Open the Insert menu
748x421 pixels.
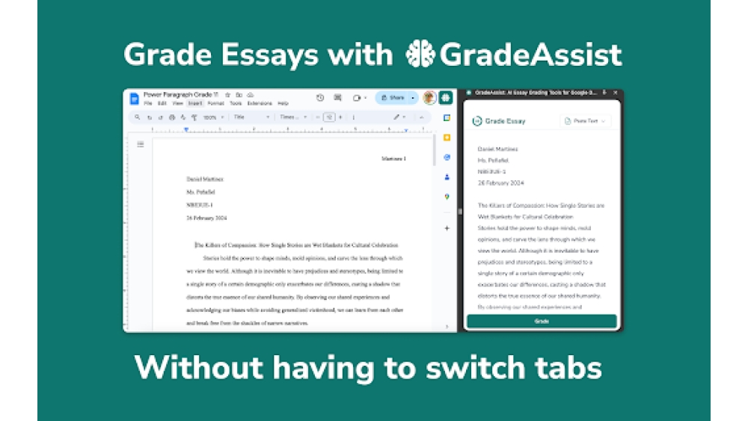click(195, 103)
